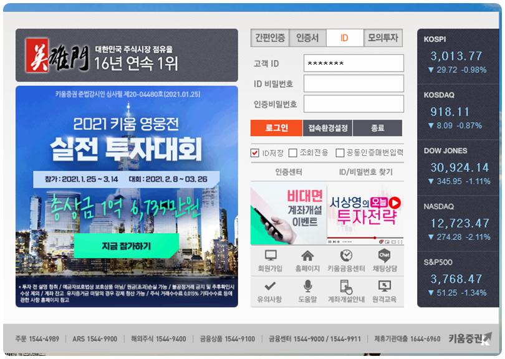Open the 회원가입 sign-up icon
Image resolution: width=505 pixels, height=359 pixels.
click(x=270, y=256)
